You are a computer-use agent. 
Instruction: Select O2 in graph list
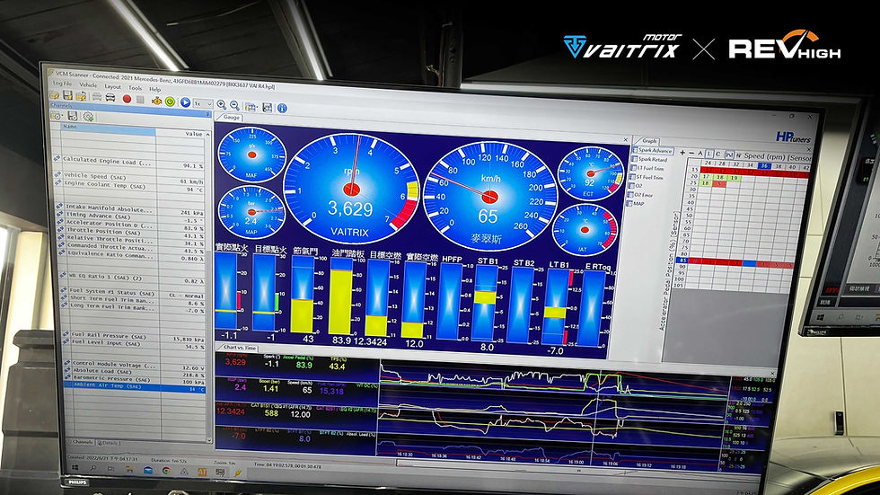point(636,186)
